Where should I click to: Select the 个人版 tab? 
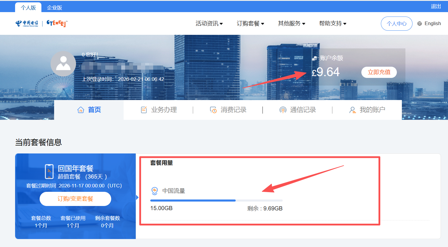pyautogui.click(x=28, y=8)
